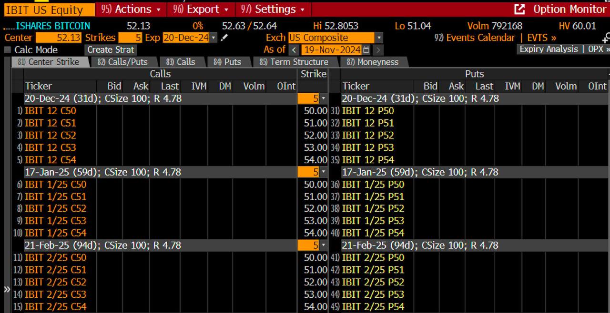Select call IBIT 2/25 C53
This screenshot has height=313, width=610.
click(56, 294)
